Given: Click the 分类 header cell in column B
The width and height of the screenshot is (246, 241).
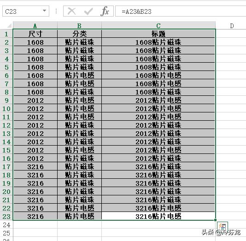Looking at the screenshot, I should [x=80, y=34].
